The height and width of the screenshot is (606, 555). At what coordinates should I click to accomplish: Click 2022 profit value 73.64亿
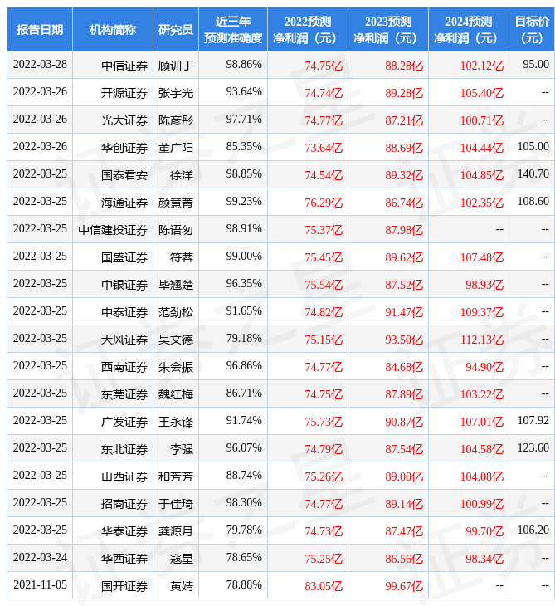(x=324, y=148)
